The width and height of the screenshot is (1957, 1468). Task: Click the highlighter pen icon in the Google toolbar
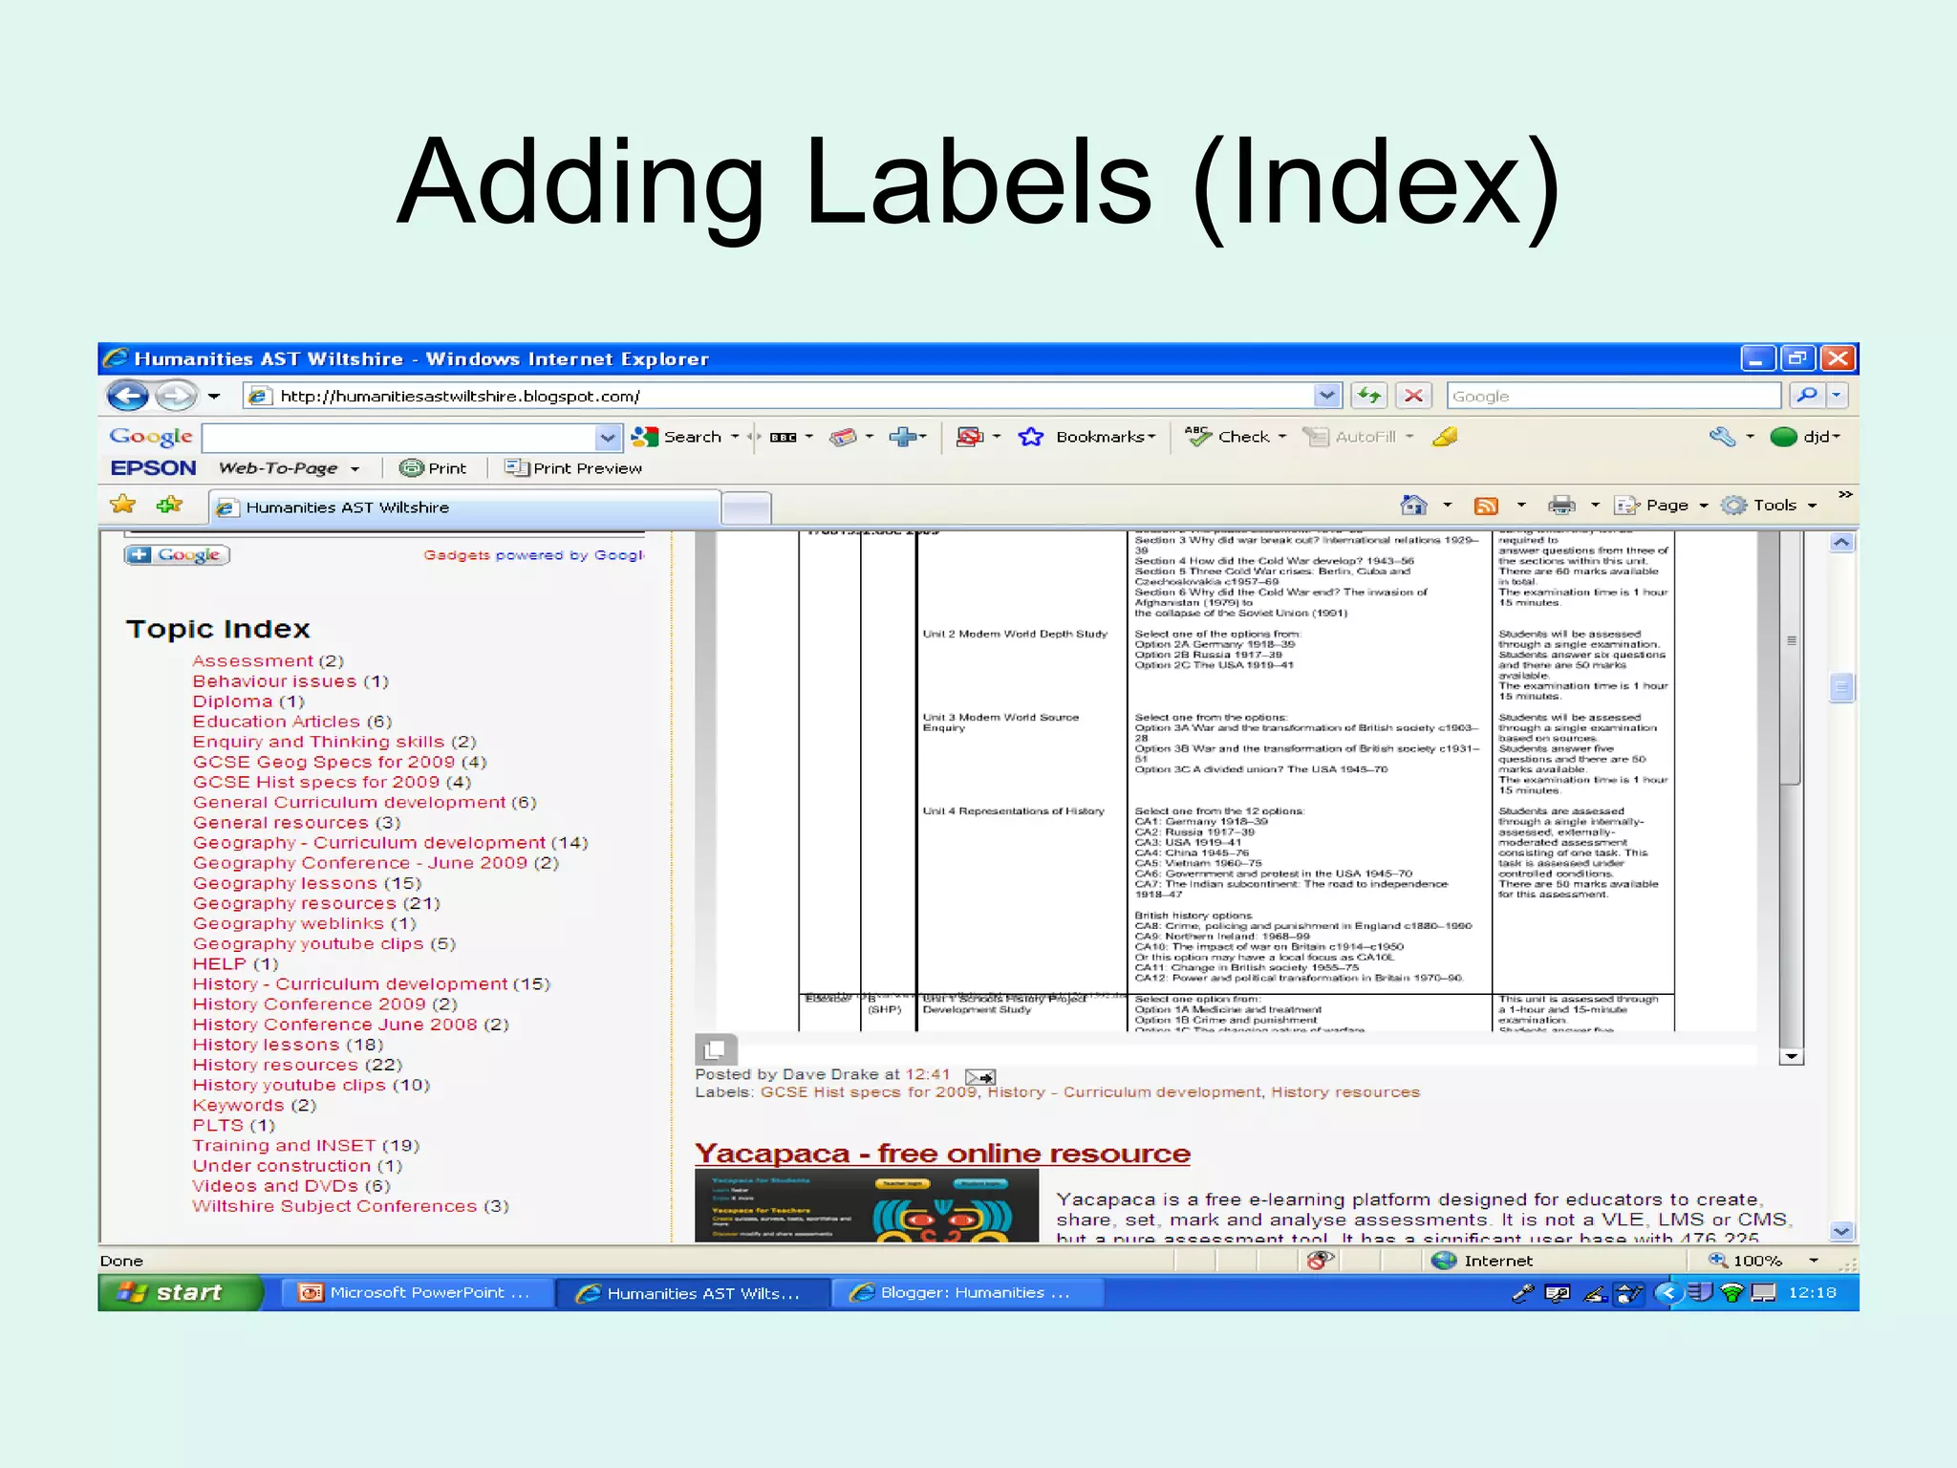point(1445,437)
